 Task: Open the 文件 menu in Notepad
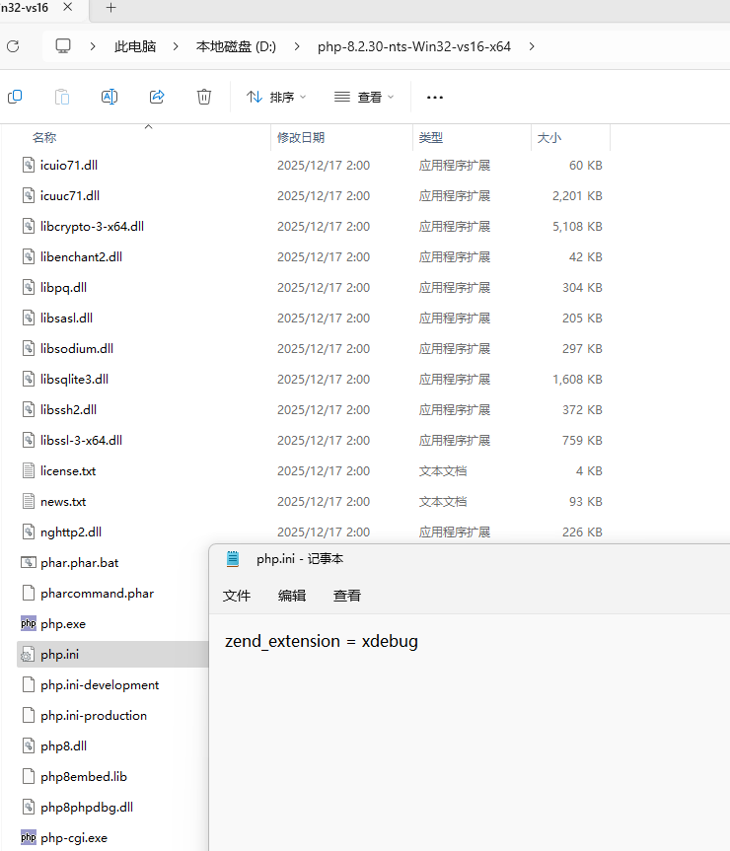[237, 595]
